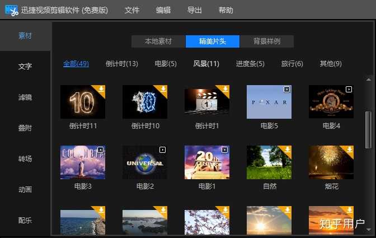
Task: Show all clips with 全部(49) filter
Action: coord(76,64)
